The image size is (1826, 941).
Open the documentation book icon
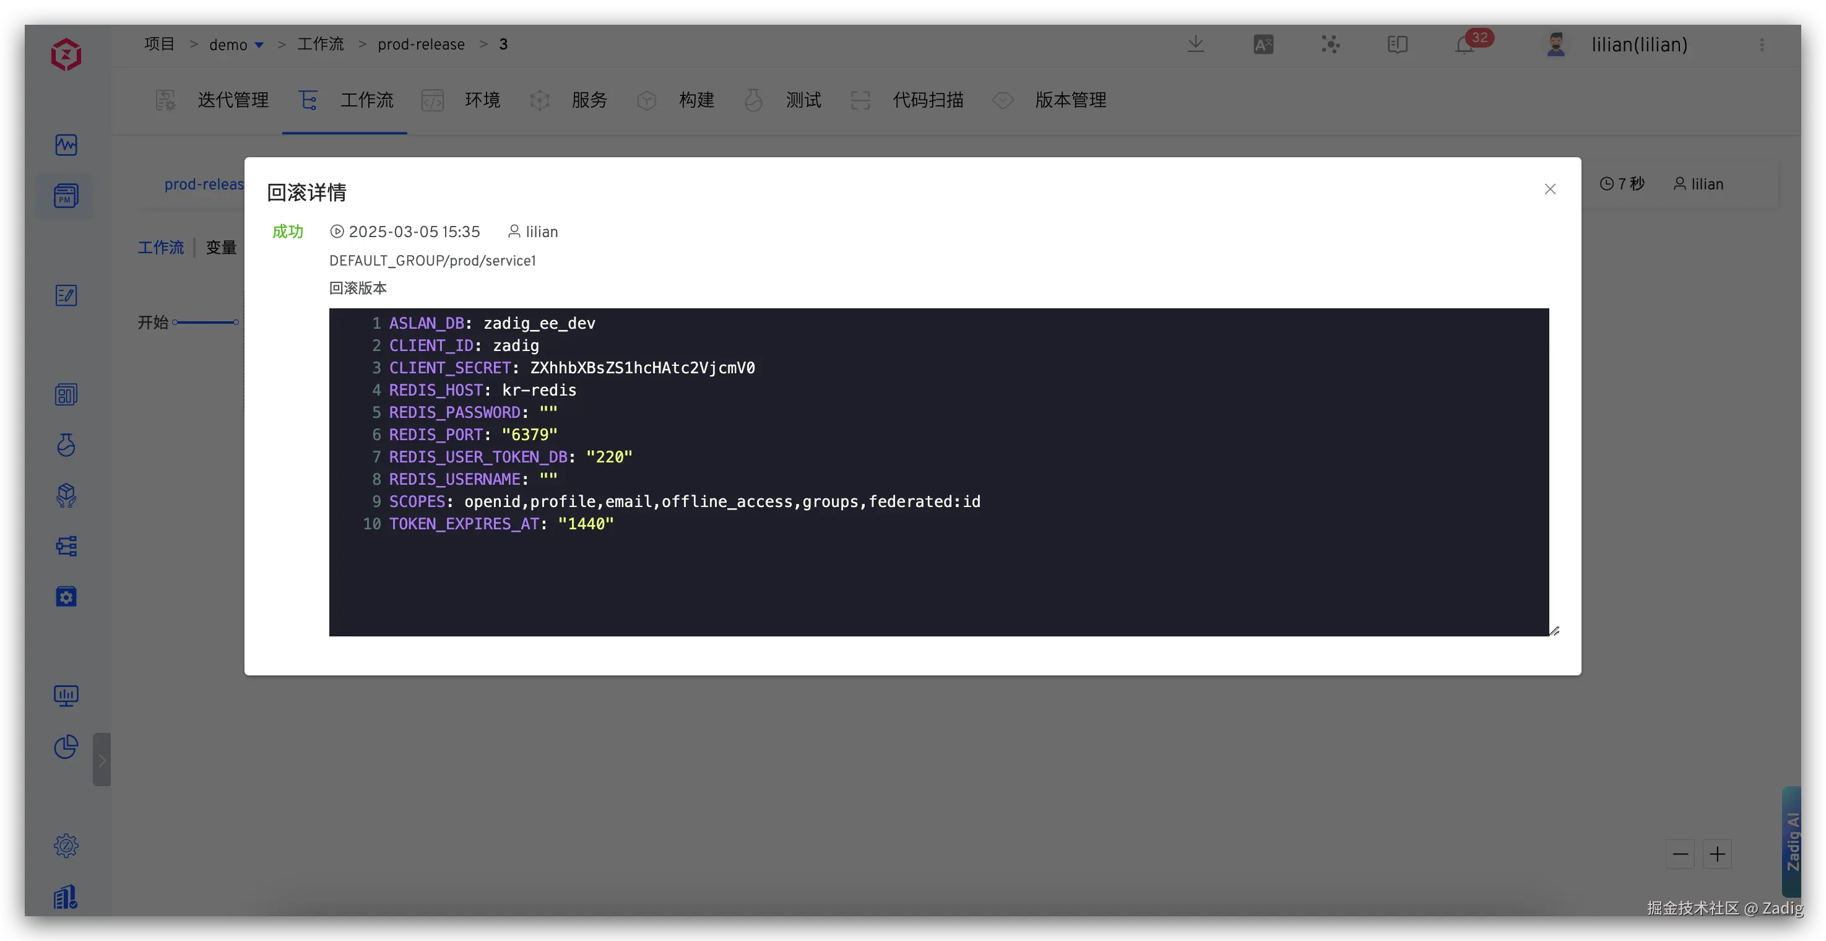[1397, 45]
